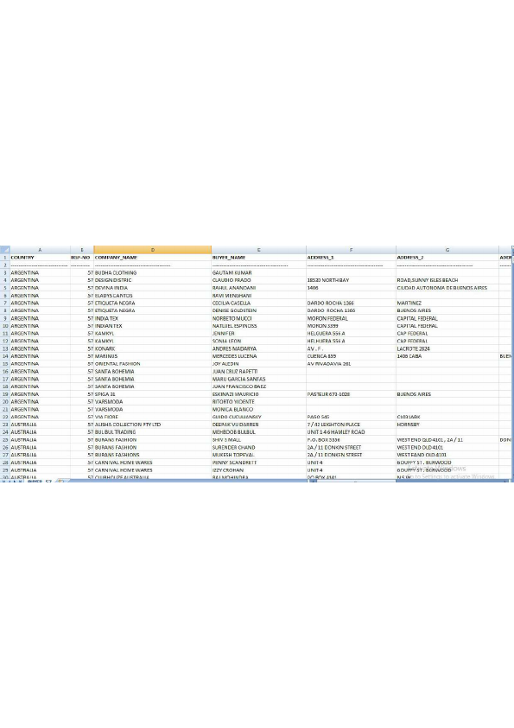
Task: Select column F header
Action: (x=351, y=250)
